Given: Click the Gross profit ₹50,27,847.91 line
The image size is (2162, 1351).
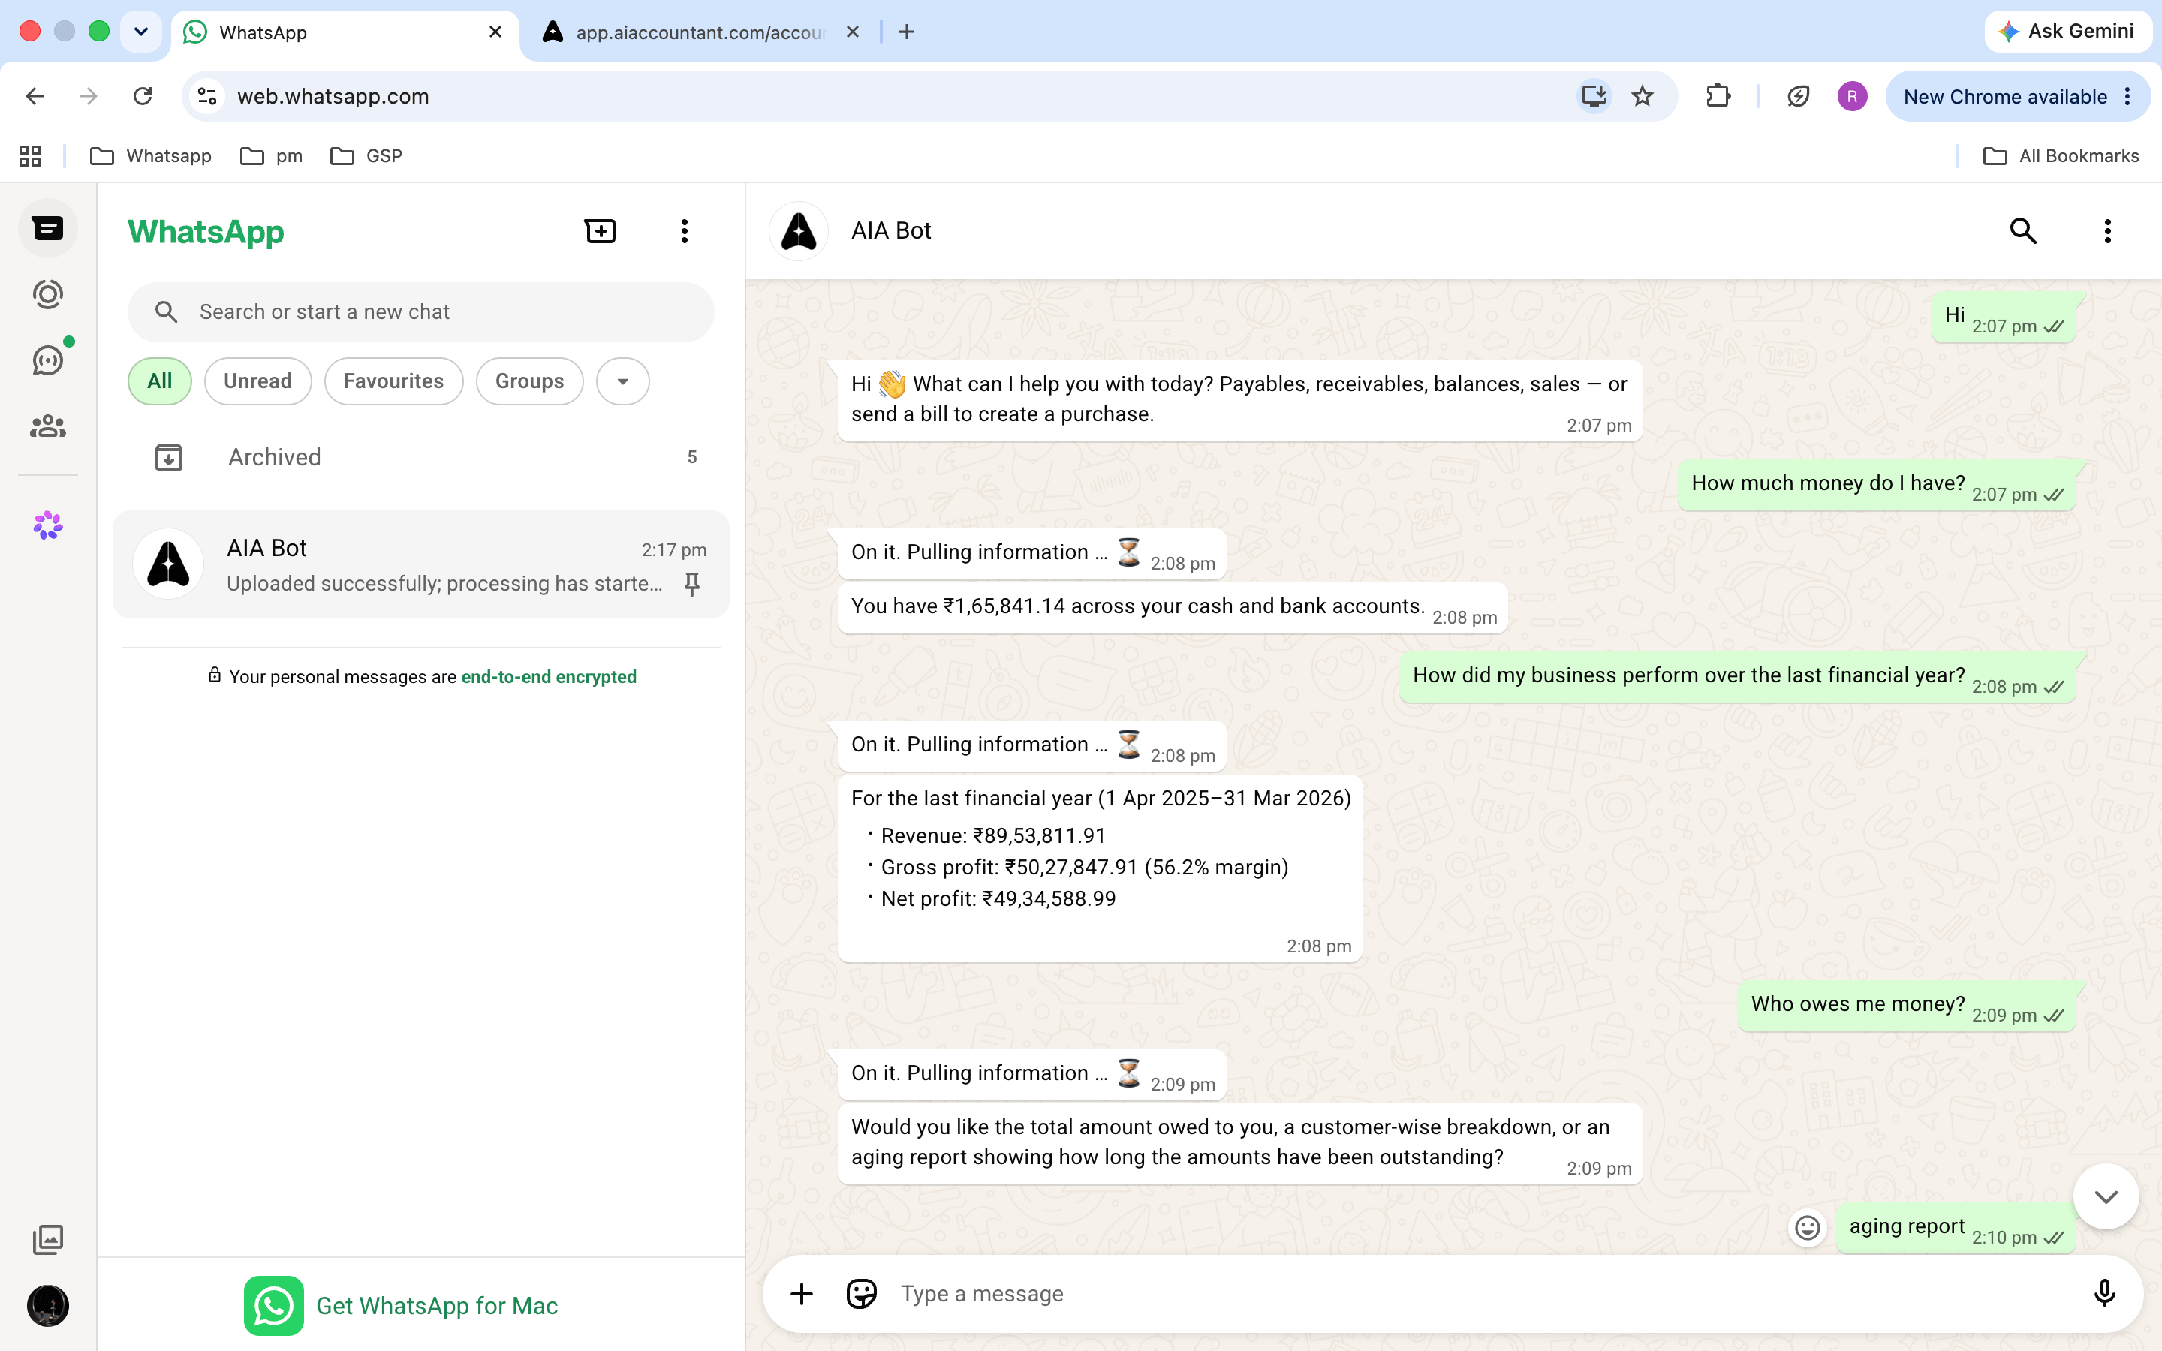Looking at the screenshot, I should coord(1085,868).
